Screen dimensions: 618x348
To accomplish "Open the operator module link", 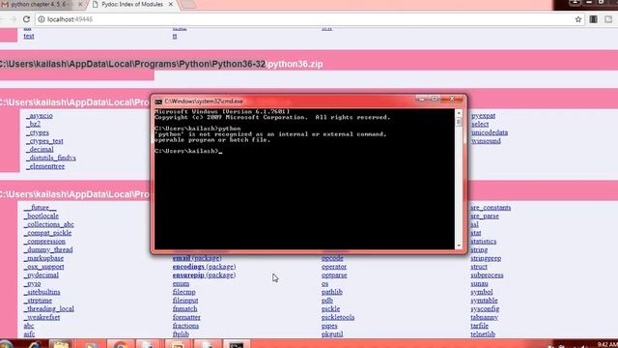I will click(x=334, y=267).
